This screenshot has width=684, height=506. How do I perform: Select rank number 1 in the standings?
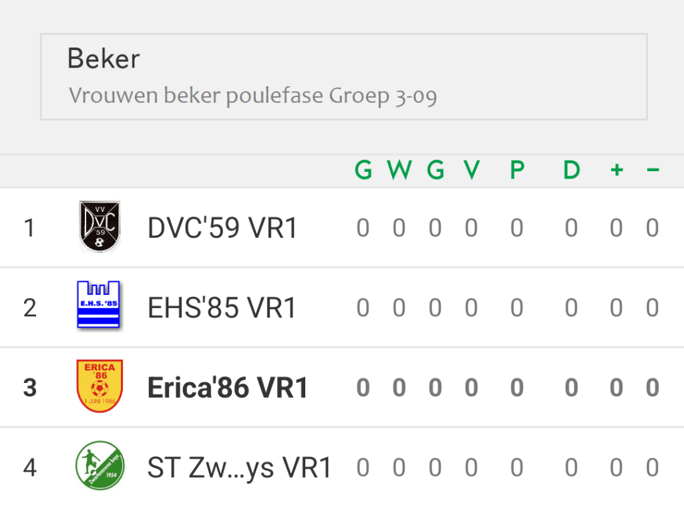29,228
